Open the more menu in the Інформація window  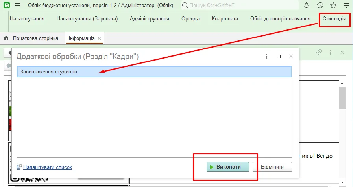pos(330,53)
